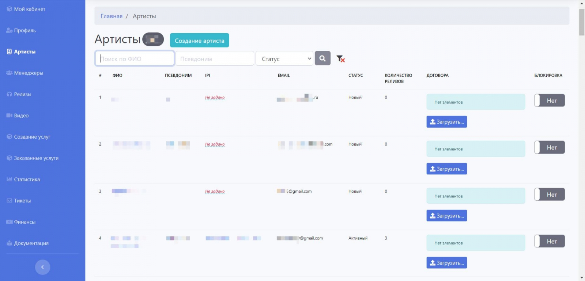The width and height of the screenshot is (585, 281).
Task: Click Загрузить for artist row 1
Action: [447, 122]
